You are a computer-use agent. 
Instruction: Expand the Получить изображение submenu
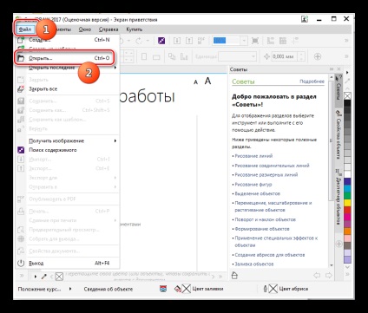coord(115,140)
